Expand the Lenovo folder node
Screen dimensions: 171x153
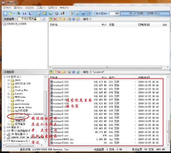[9, 94]
